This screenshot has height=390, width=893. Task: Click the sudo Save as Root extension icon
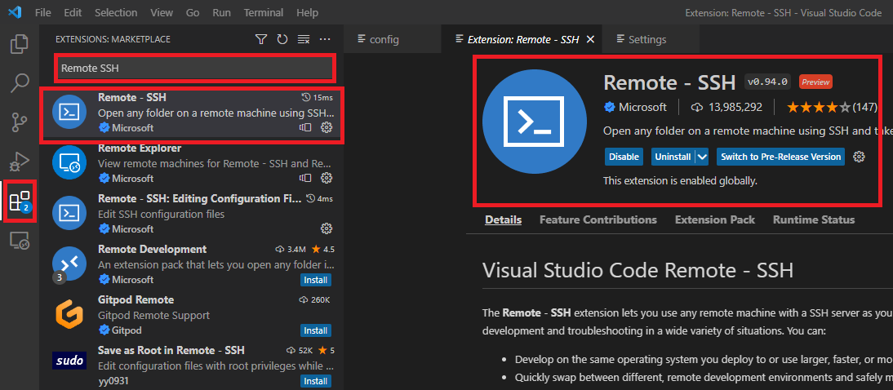pos(69,361)
